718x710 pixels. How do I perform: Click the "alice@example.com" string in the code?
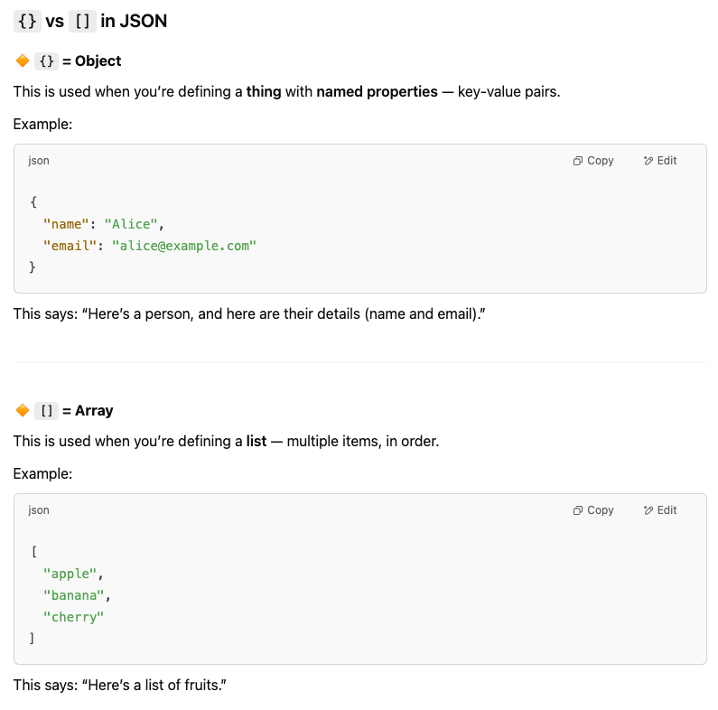(184, 246)
